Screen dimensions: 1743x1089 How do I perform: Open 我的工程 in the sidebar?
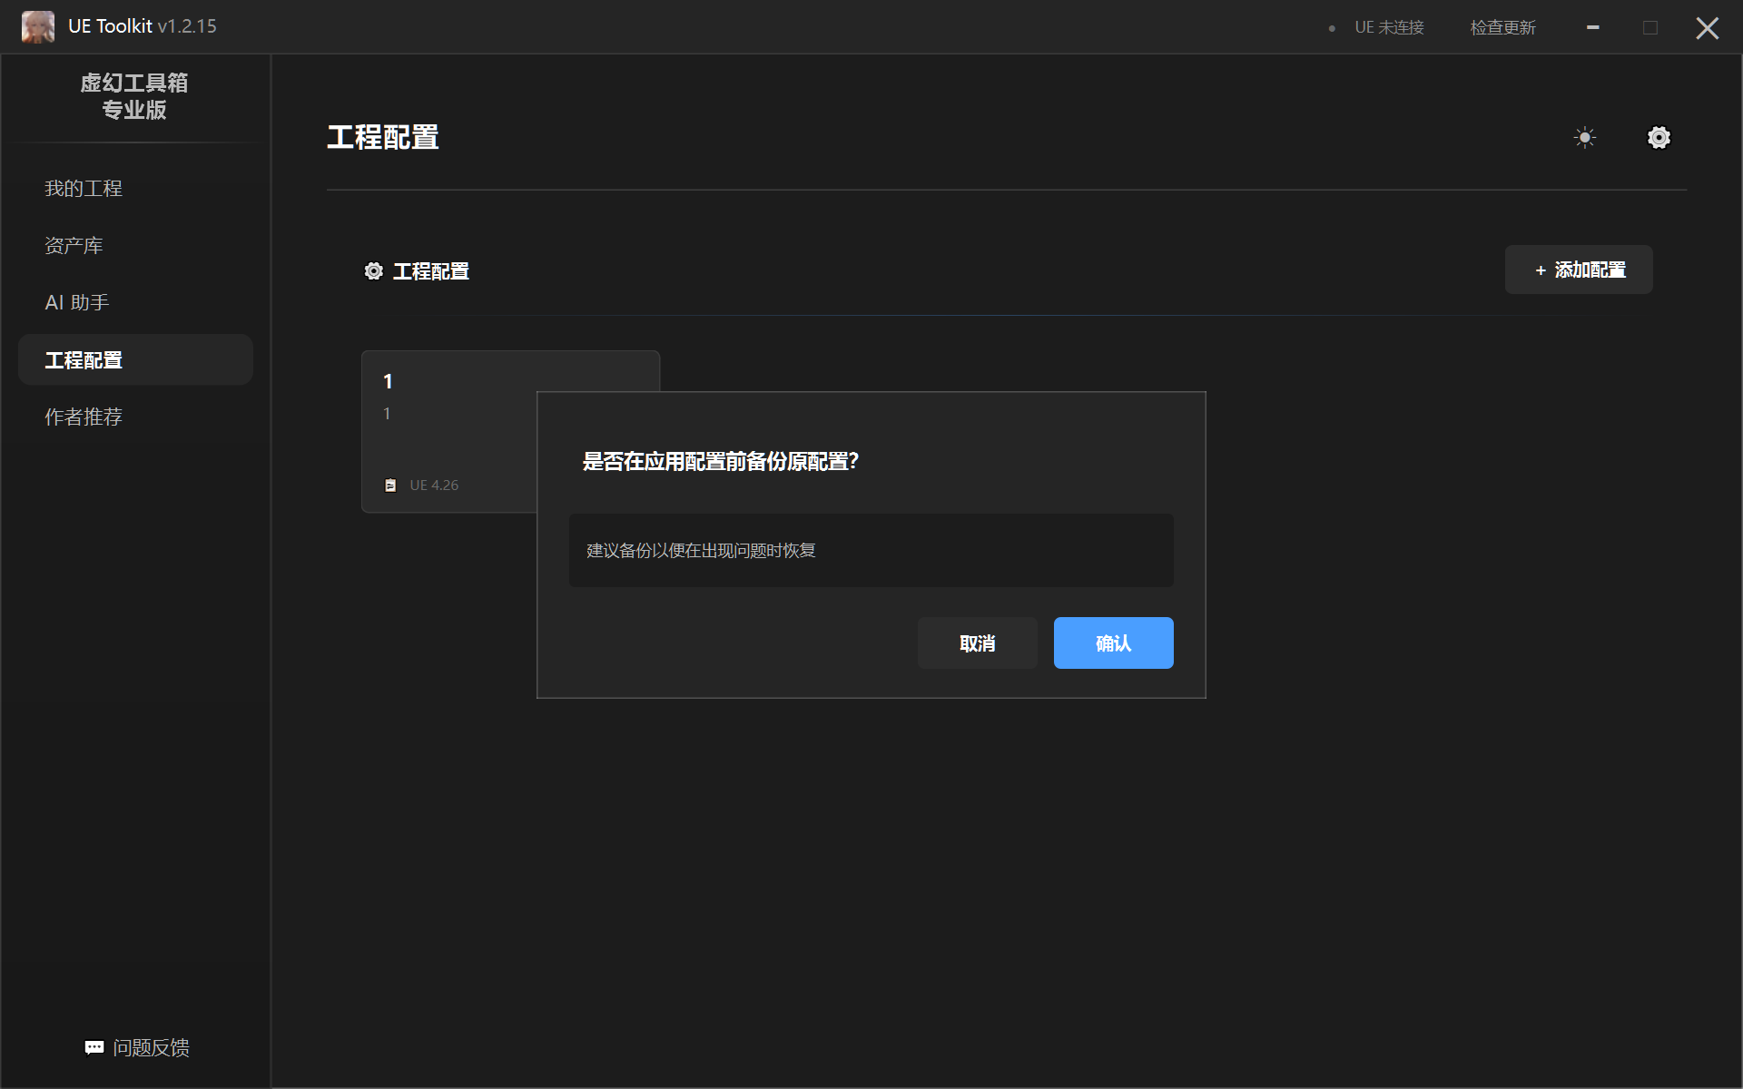point(135,189)
